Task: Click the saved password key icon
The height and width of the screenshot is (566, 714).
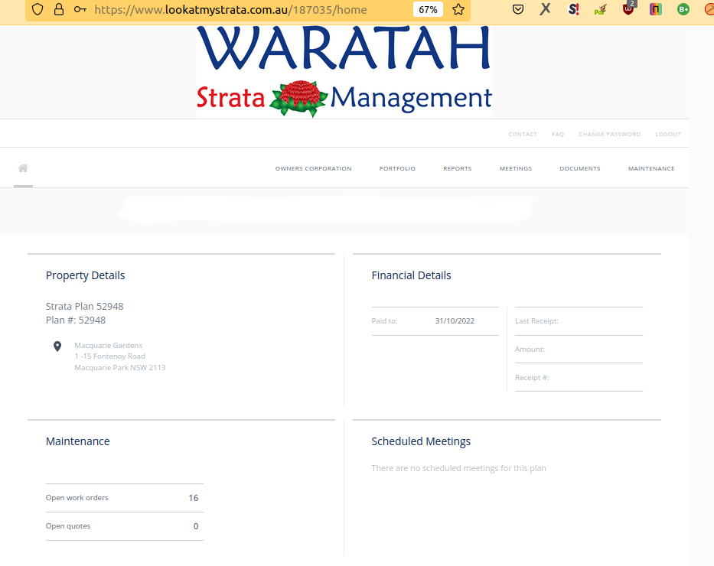Action: tap(80, 9)
